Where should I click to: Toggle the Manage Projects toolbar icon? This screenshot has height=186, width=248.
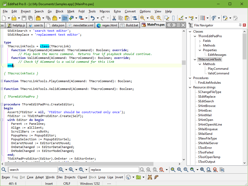(x=65, y=18)
